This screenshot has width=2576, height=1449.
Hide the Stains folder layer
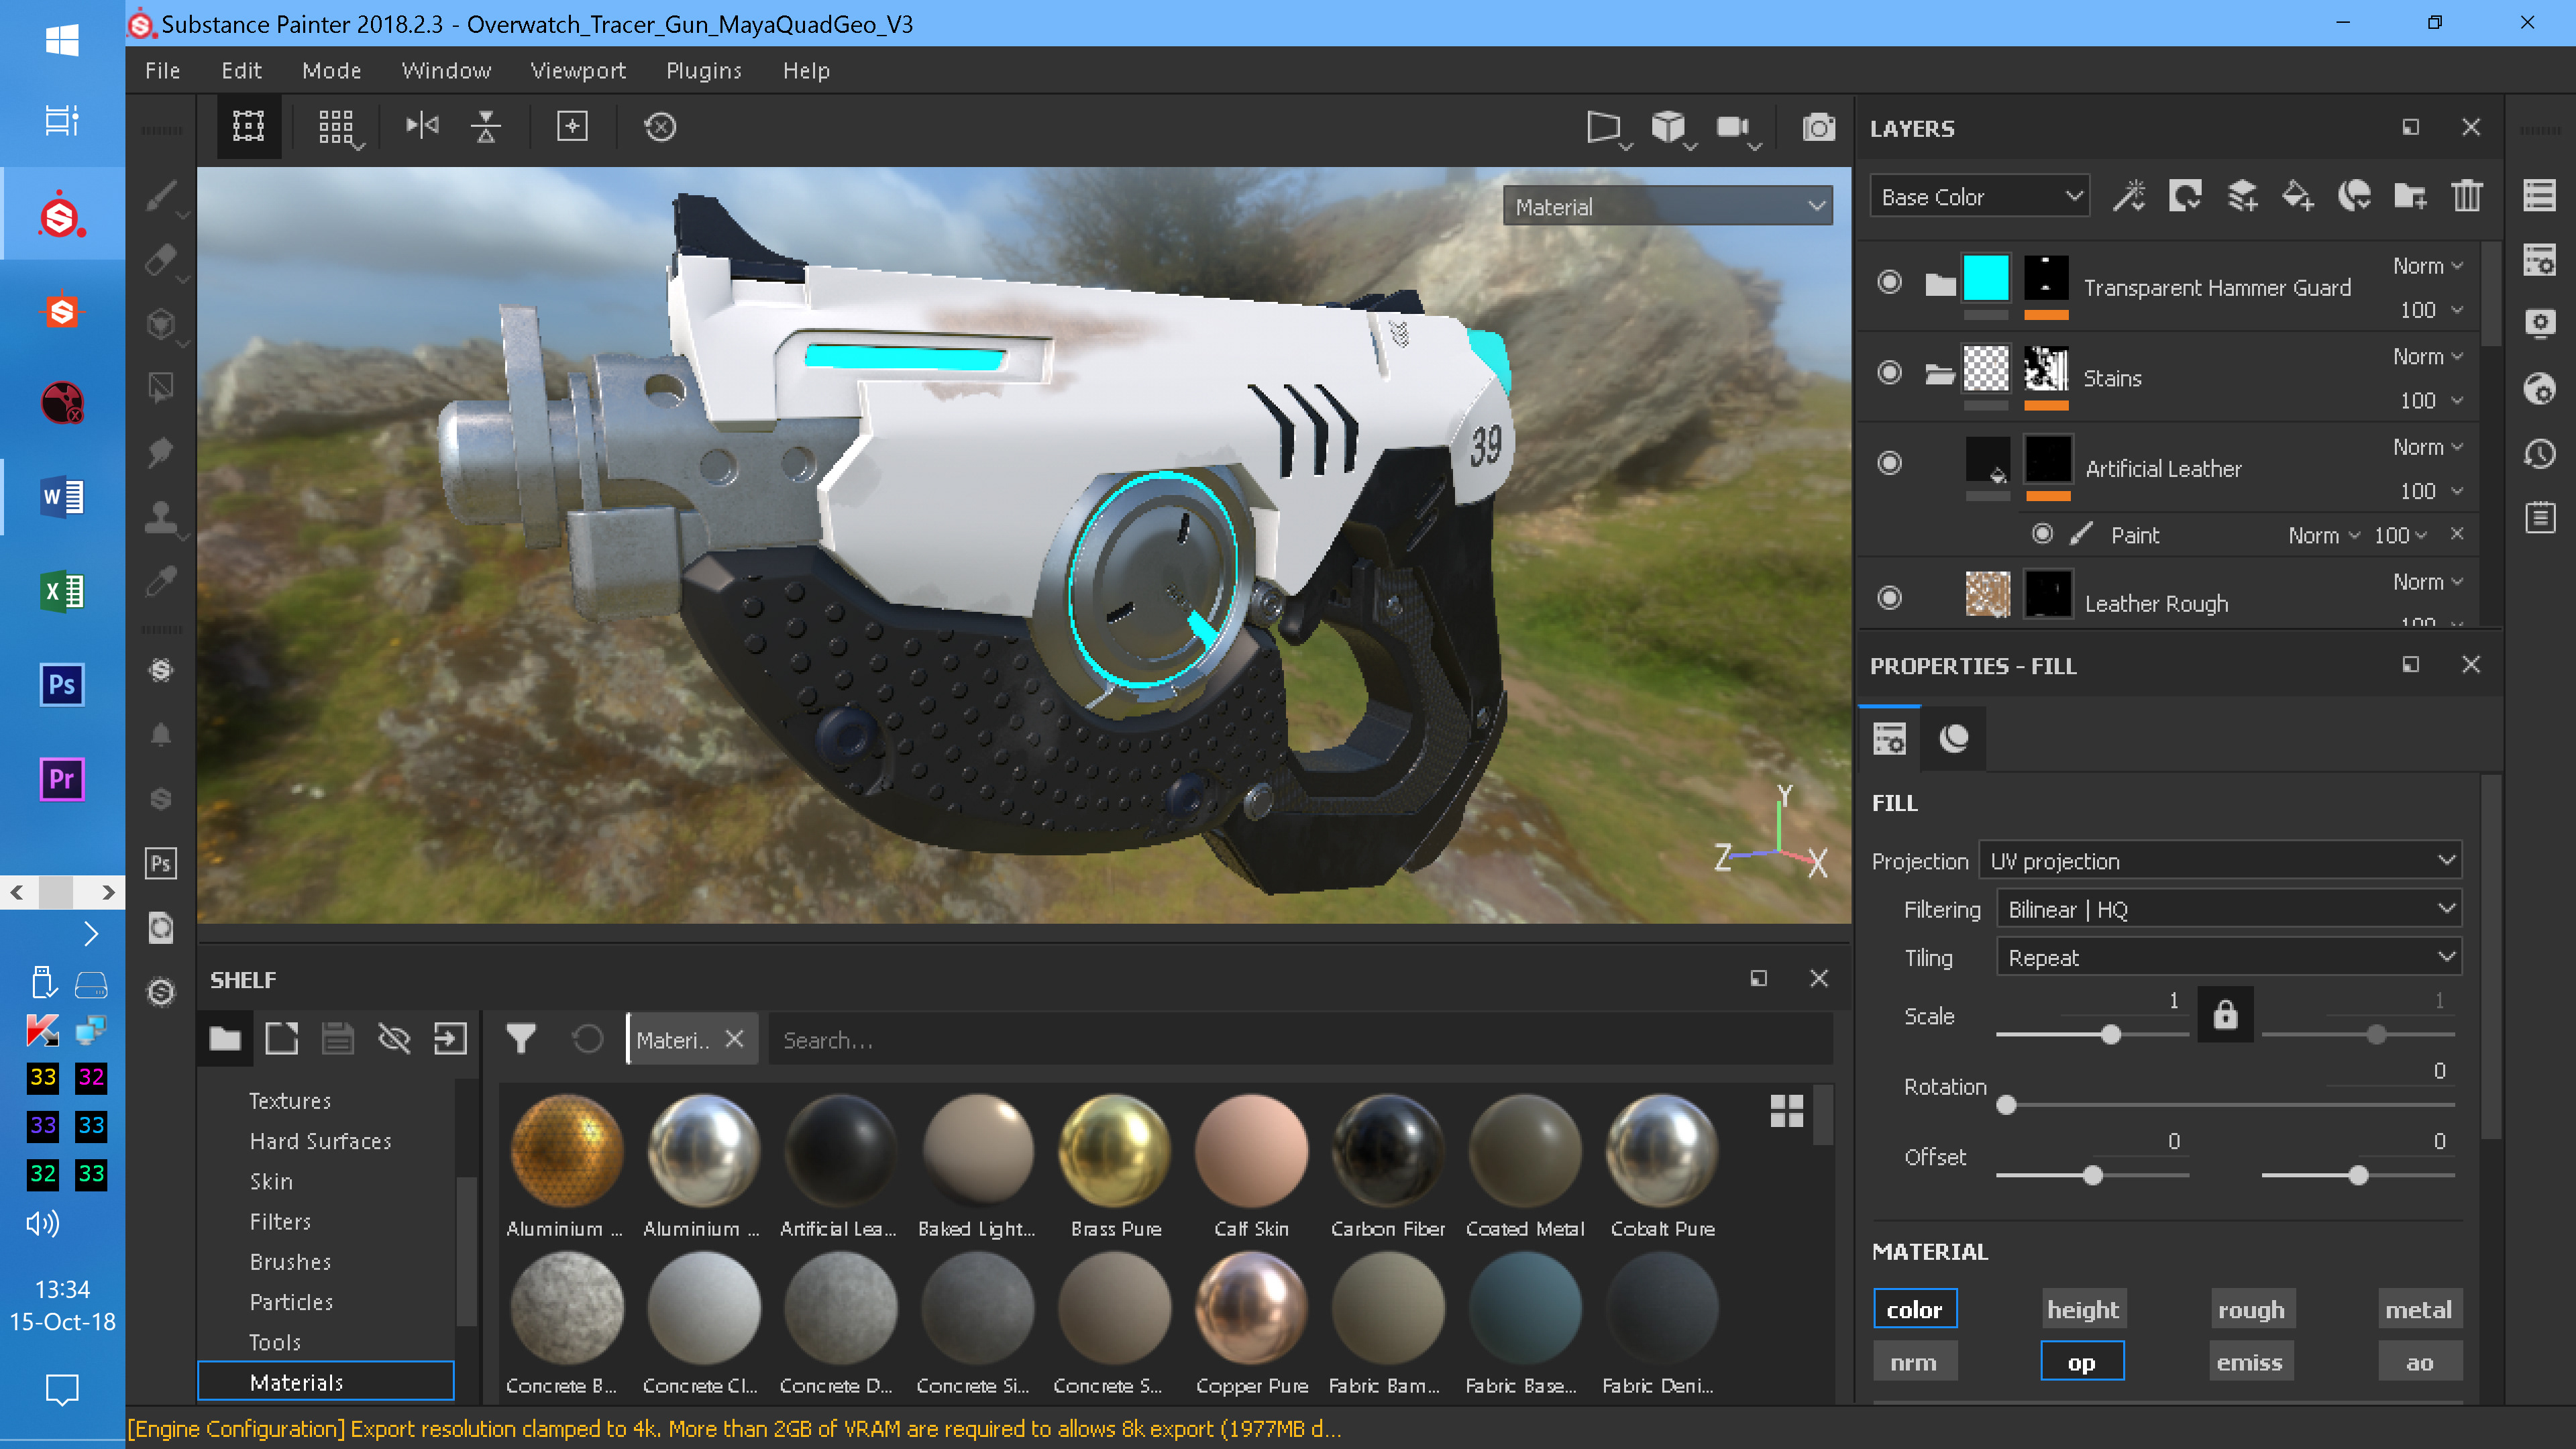coord(1889,373)
